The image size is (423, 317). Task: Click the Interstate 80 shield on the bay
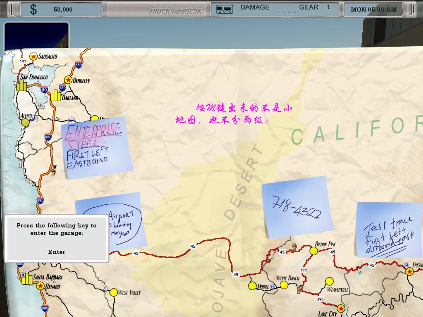point(44,90)
